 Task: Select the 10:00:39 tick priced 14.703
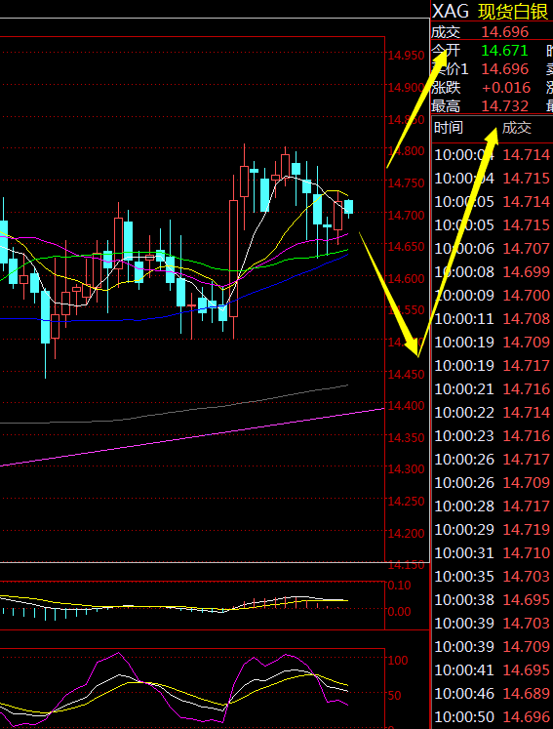pyautogui.click(x=493, y=623)
